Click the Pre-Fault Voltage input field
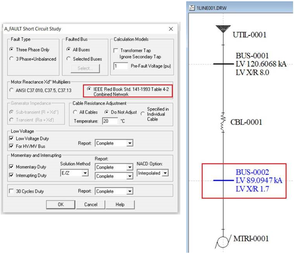 (121, 66)
